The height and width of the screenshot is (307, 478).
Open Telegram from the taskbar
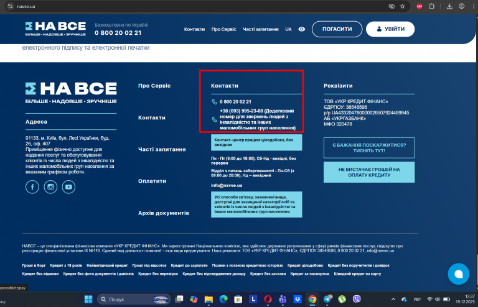tap(328, 300)
